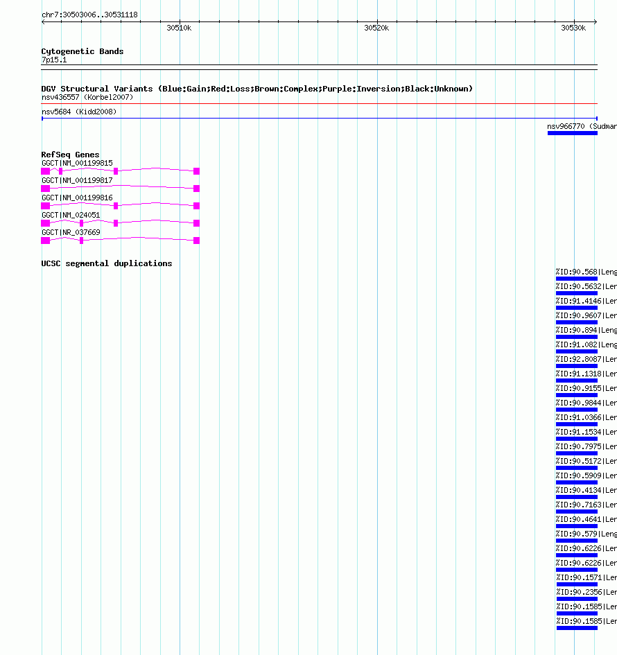The image size is (617, 655).
Task: Click the %ID:90.7163 duplication label
Action: [x=586, y=505]
